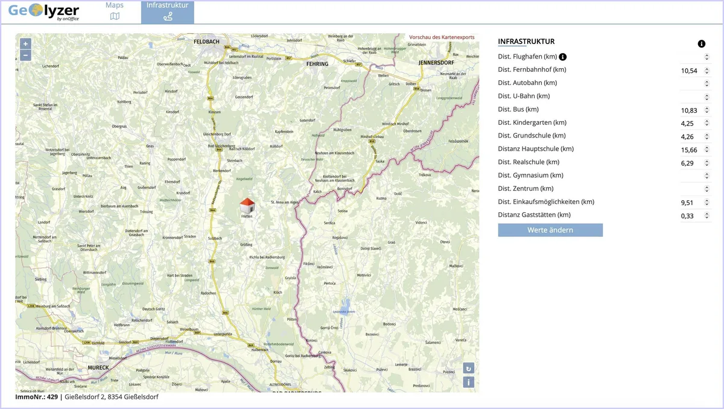Switch to the Infrastruktur tab
The height and width of the screenshot is (409, 724).
click(167, 11)
